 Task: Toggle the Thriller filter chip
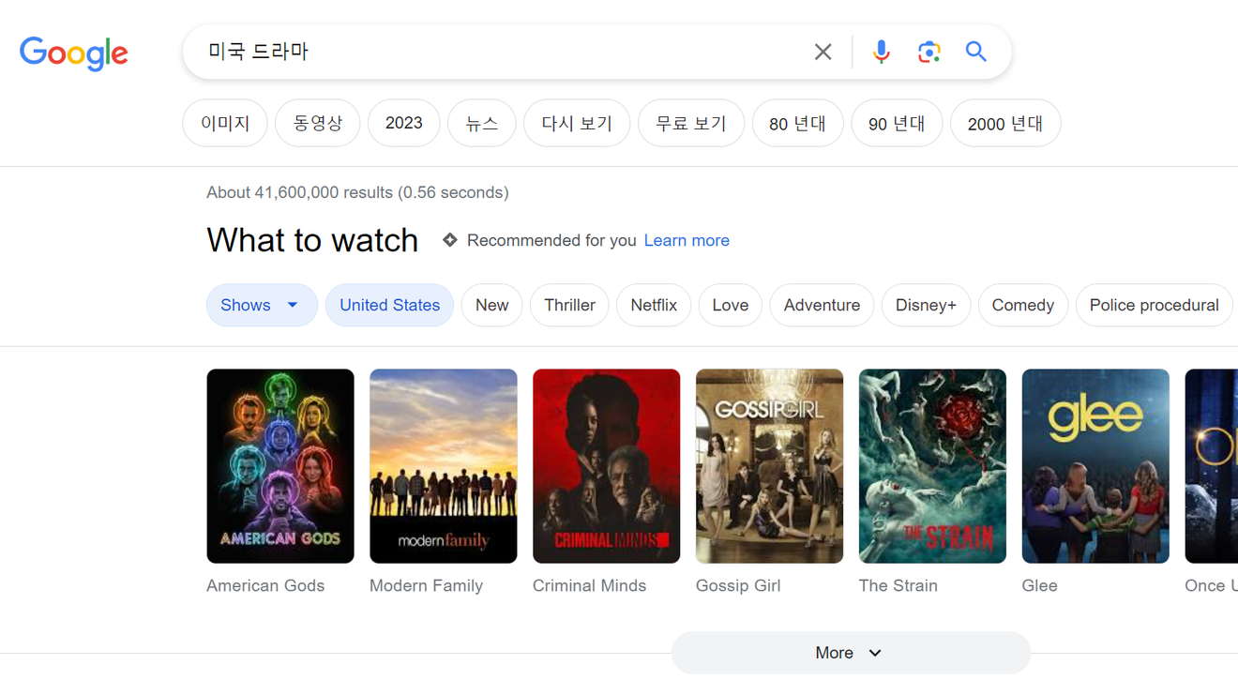point(569,305)
